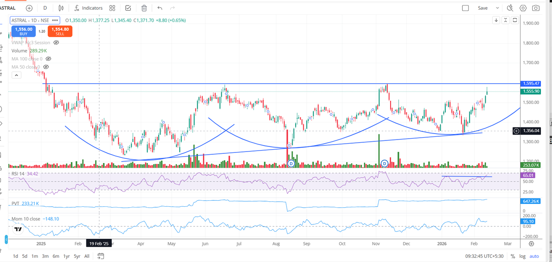
Task: Click the maximize pane icon
Action: pos(515,20)
